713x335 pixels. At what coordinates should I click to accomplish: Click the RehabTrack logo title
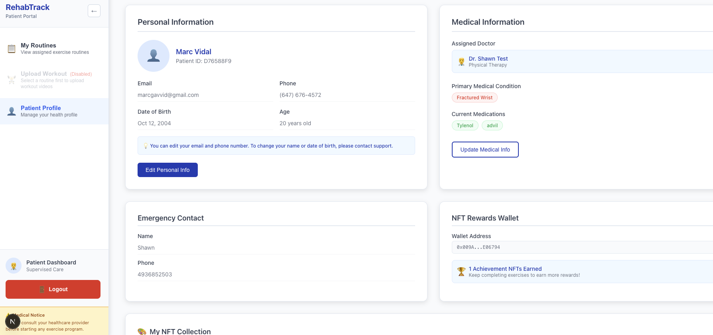(x=28, y=7)
